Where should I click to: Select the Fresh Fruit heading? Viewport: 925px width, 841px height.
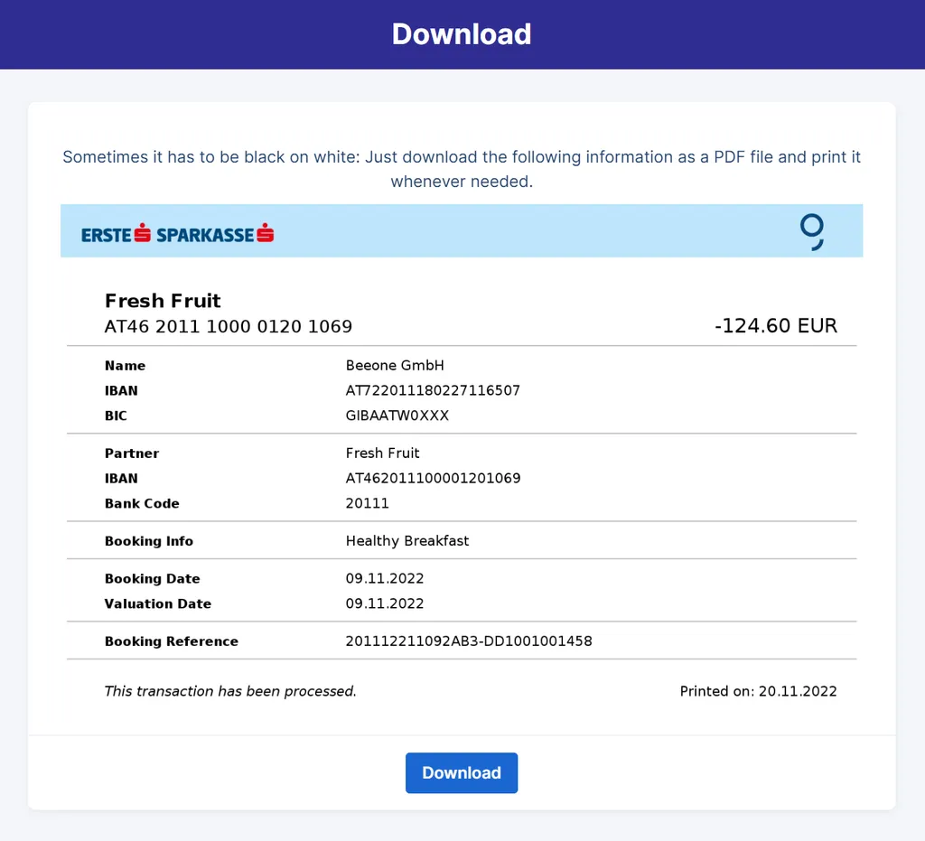[163, 301]
